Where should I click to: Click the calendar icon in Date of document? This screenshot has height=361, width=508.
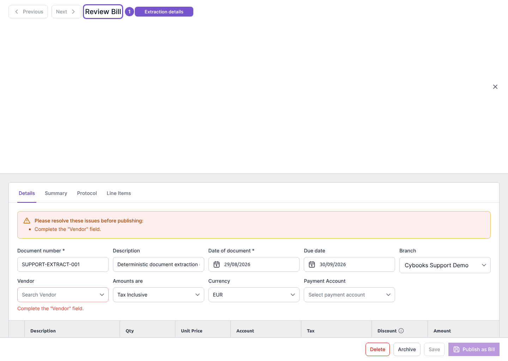pyautogui.click(x=217, y=264)
